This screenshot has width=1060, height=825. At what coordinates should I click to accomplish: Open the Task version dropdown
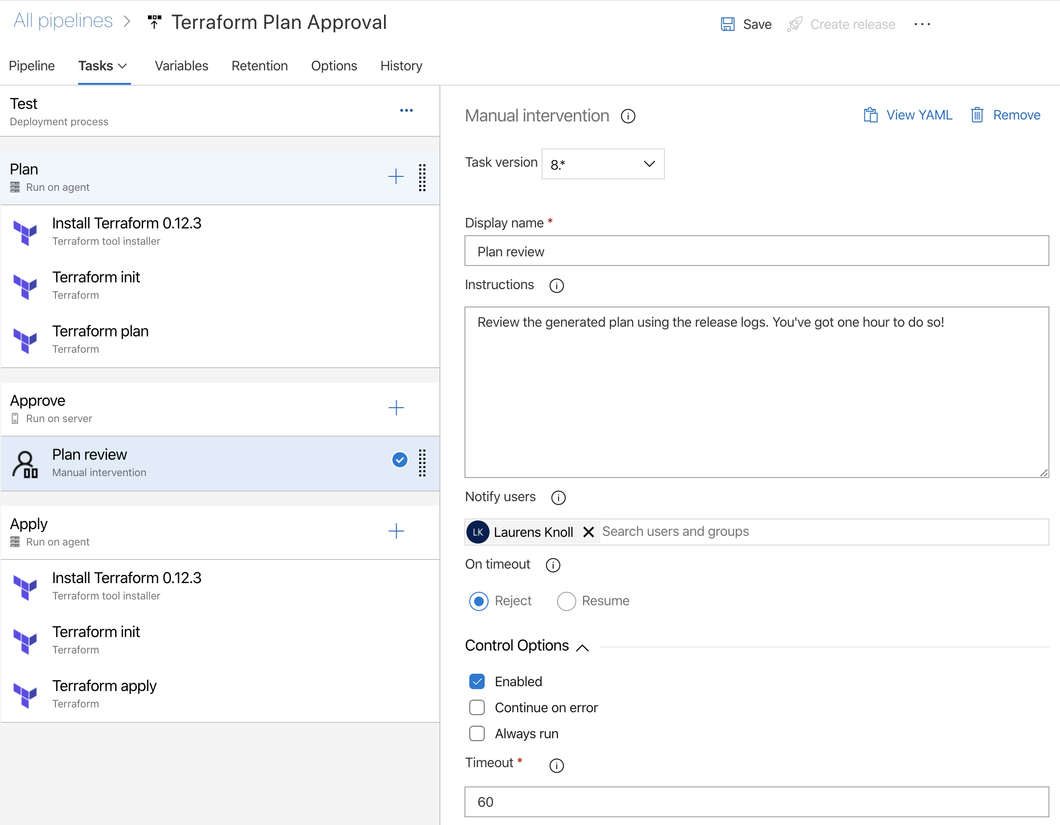pos(602,164)
